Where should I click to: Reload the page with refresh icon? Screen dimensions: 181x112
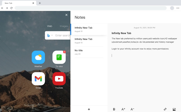[x=11, y=8]
